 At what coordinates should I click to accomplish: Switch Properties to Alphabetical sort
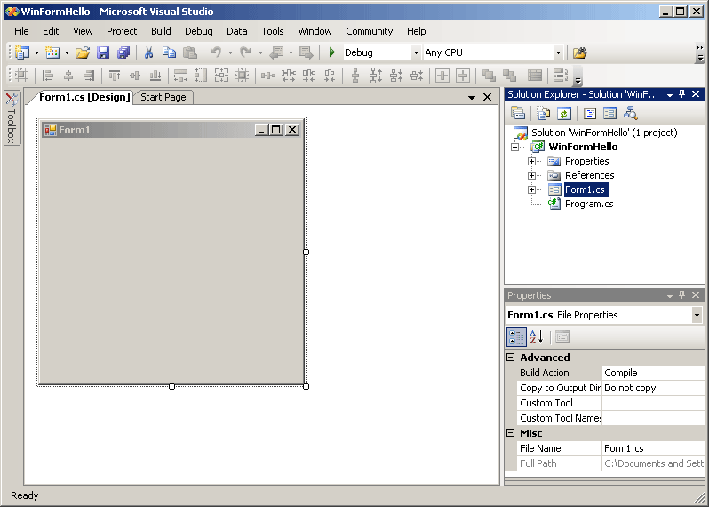click(537, 337)
